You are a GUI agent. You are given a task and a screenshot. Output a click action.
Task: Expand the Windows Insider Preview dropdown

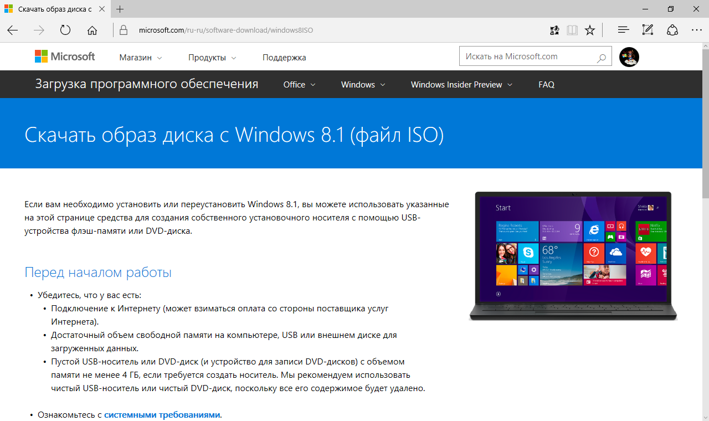[x=461, y=85]
